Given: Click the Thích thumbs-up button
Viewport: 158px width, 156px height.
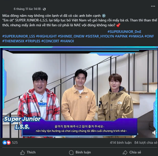Looking at the screenshot, I should (x=28, y=152).
